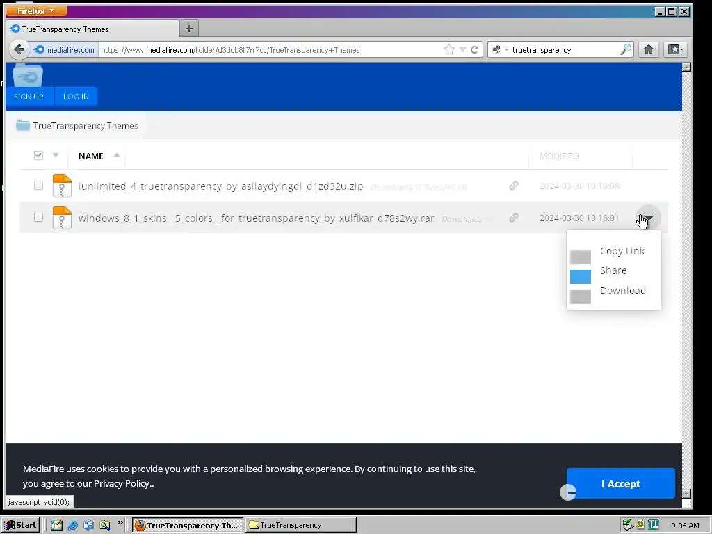The height and width of the screenshot is (534, 712).
Task: Check the box for windows_8_1_skins rar file
Action: (39, 217)
